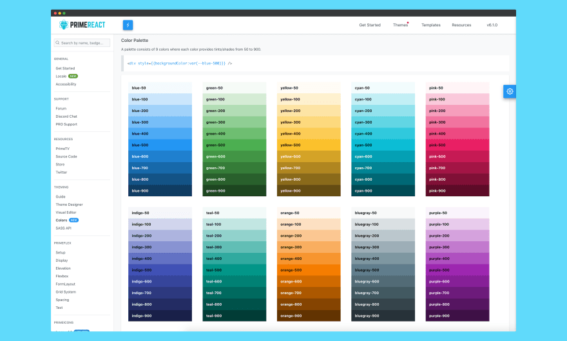Open the PrimeFlex Setup page
This screenshot has height=341, width=567.
coord(61,252)
